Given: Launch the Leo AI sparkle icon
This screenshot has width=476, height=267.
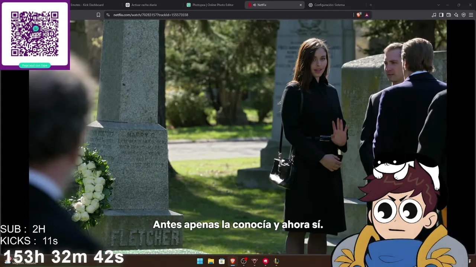Looking at the screenshot, I should pos(456,15).
